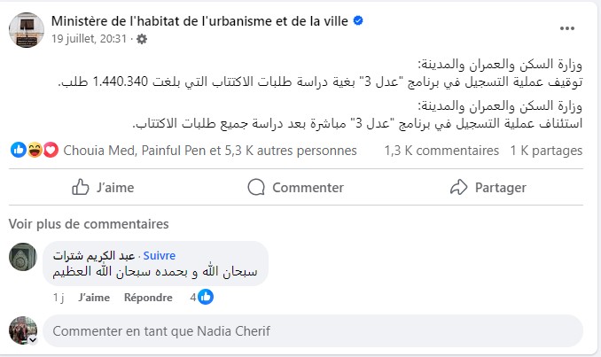Click the post audience gear icon
The height and width of the screenshot is (357, 601).
(142, 39)
